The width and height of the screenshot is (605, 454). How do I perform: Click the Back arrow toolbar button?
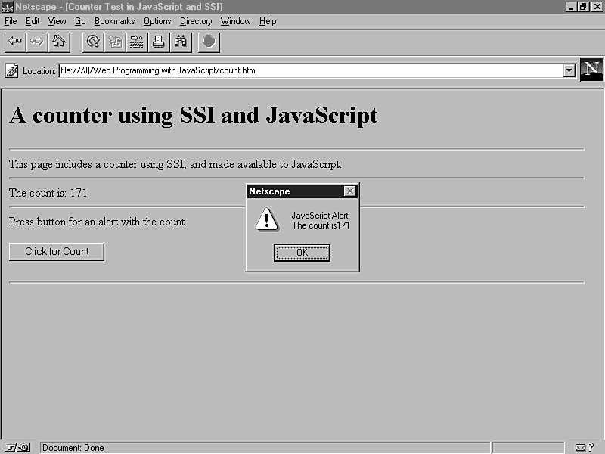[x=15, y=42]
